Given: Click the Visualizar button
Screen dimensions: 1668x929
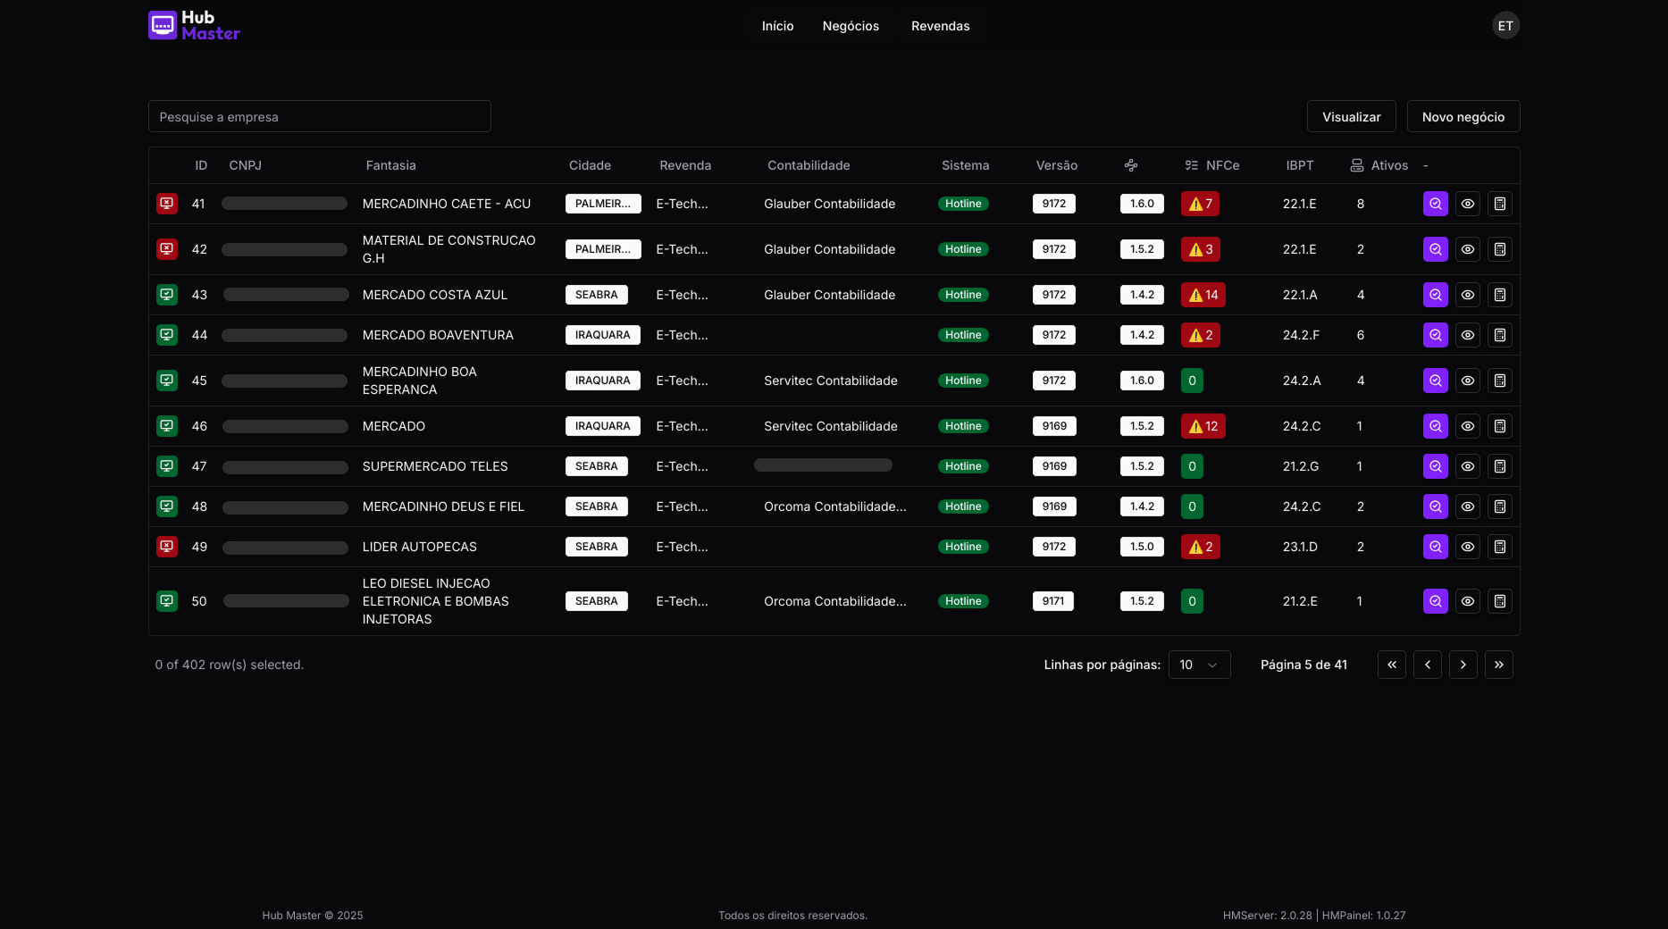Looking at the screenshot, I should coord(1351,116).
